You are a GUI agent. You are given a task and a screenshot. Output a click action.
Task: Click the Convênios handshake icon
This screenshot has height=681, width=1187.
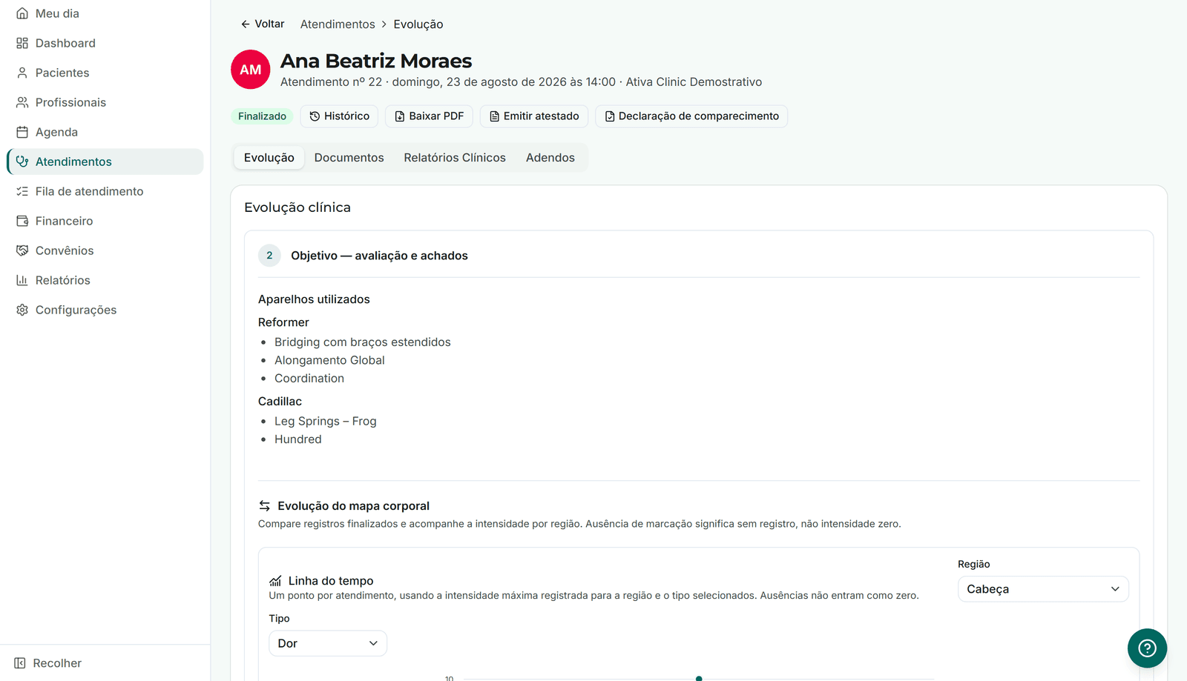coord(22,250)
